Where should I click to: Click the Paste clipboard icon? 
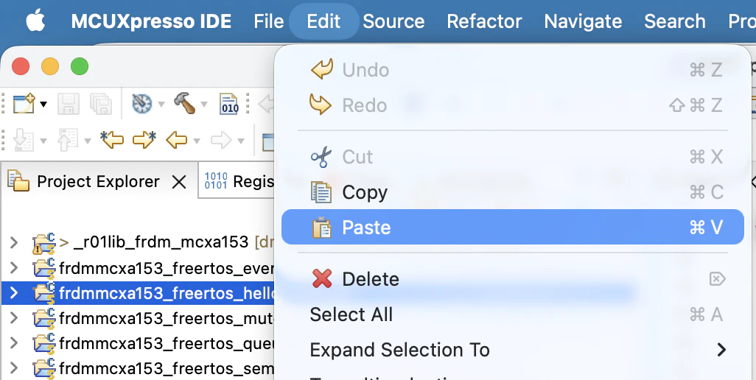(x=321, y=228)
